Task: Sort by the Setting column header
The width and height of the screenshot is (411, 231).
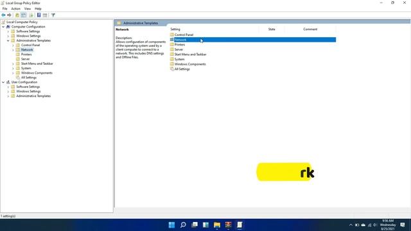Action: tap(214, 29)
